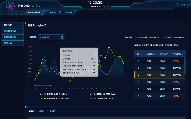Click the play icon beside the header date

click(x=104, y=6)
